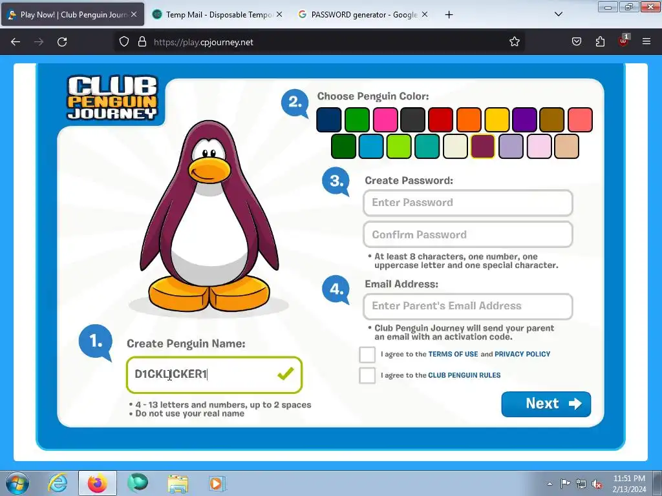Image resolution: width=662 pixels, height=496 pixels.
Task: Select the brown penguin color swatch
Action: coord(552,119)
